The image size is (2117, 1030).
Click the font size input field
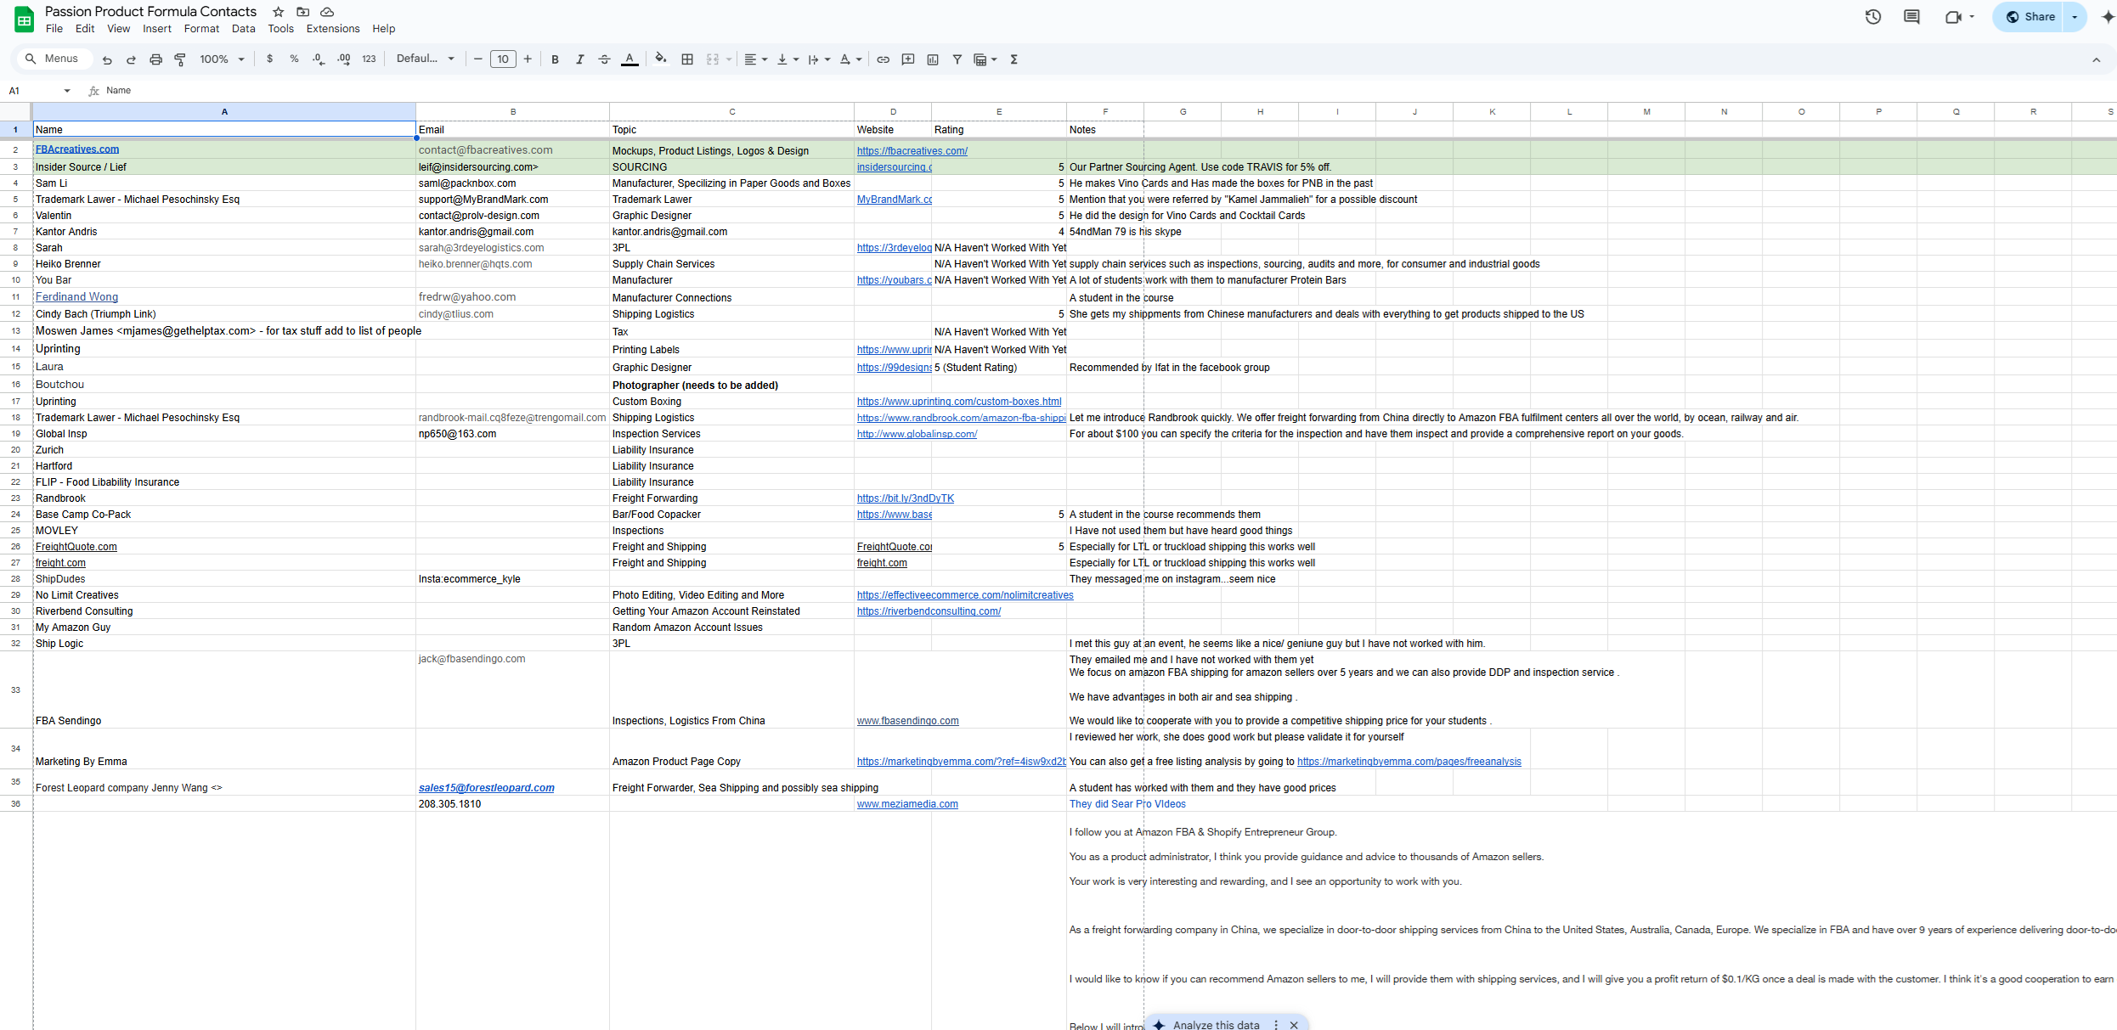pyautogui.click(x=503, y=59)
